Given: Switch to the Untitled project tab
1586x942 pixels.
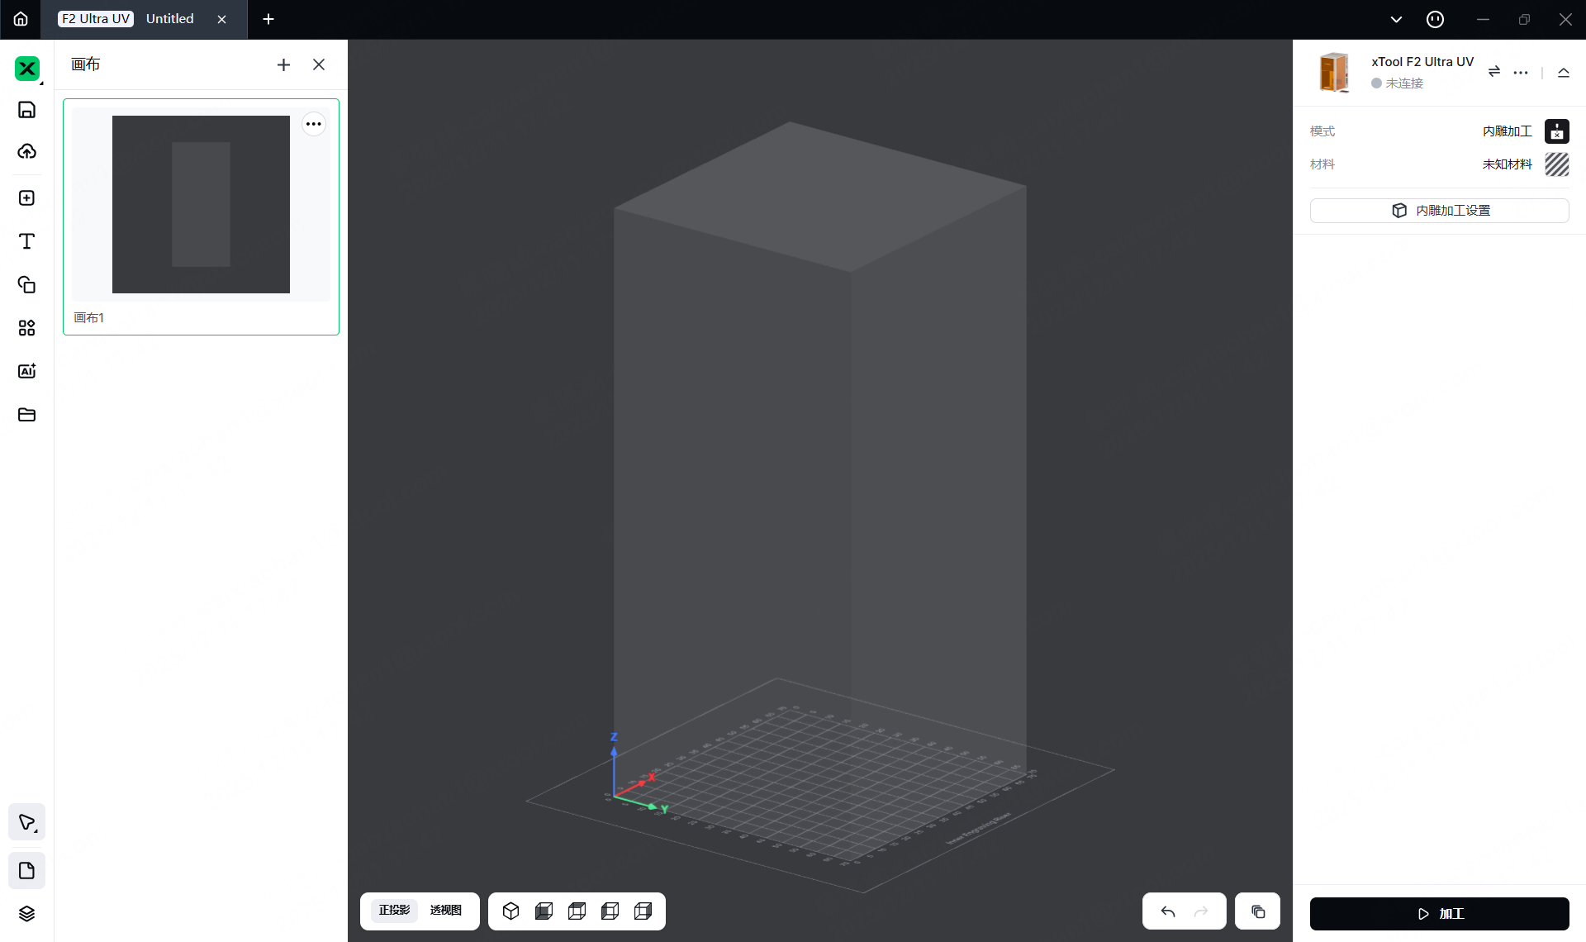Looking at the screenshot, I should tap(169, 19).
